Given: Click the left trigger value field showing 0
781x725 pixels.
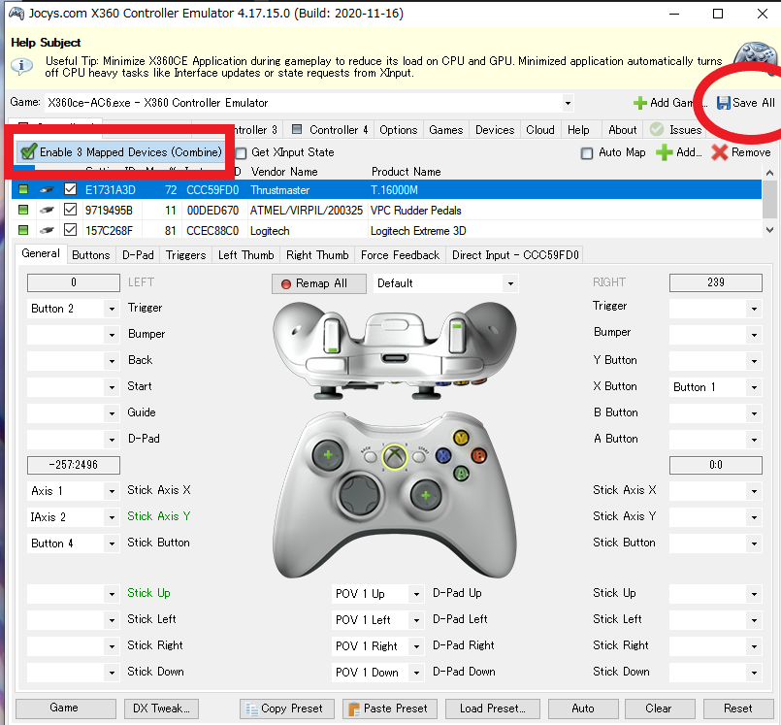Looking at the screenshot, I should point(74,282).
